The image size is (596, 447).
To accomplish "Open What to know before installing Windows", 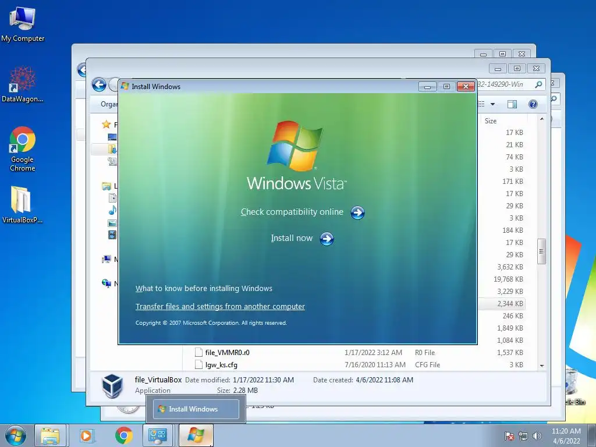I will (204, 289).
